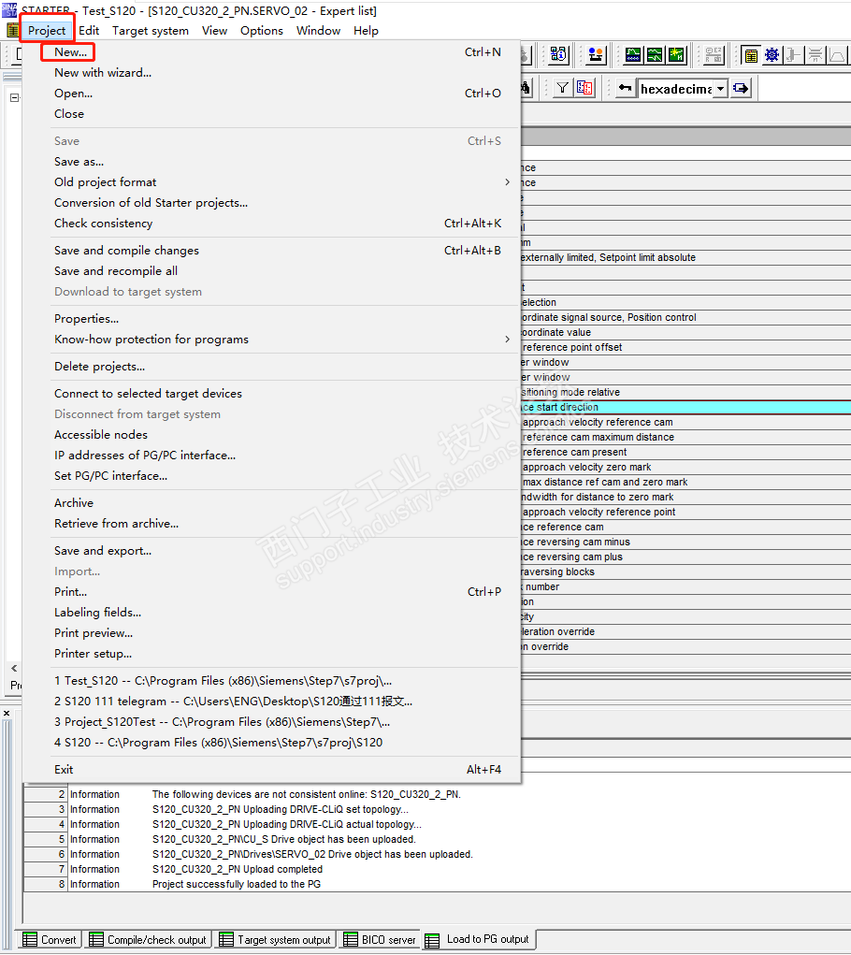Choose Exit from Project menu
This screenshot has height=955, width=851.
64,770
